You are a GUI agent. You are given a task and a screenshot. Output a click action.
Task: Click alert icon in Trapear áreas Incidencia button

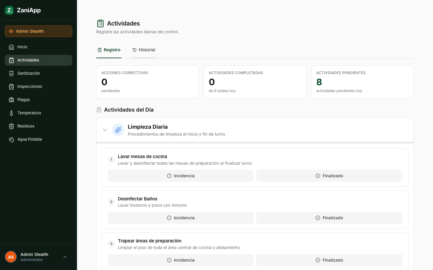[x=169, y=260]
